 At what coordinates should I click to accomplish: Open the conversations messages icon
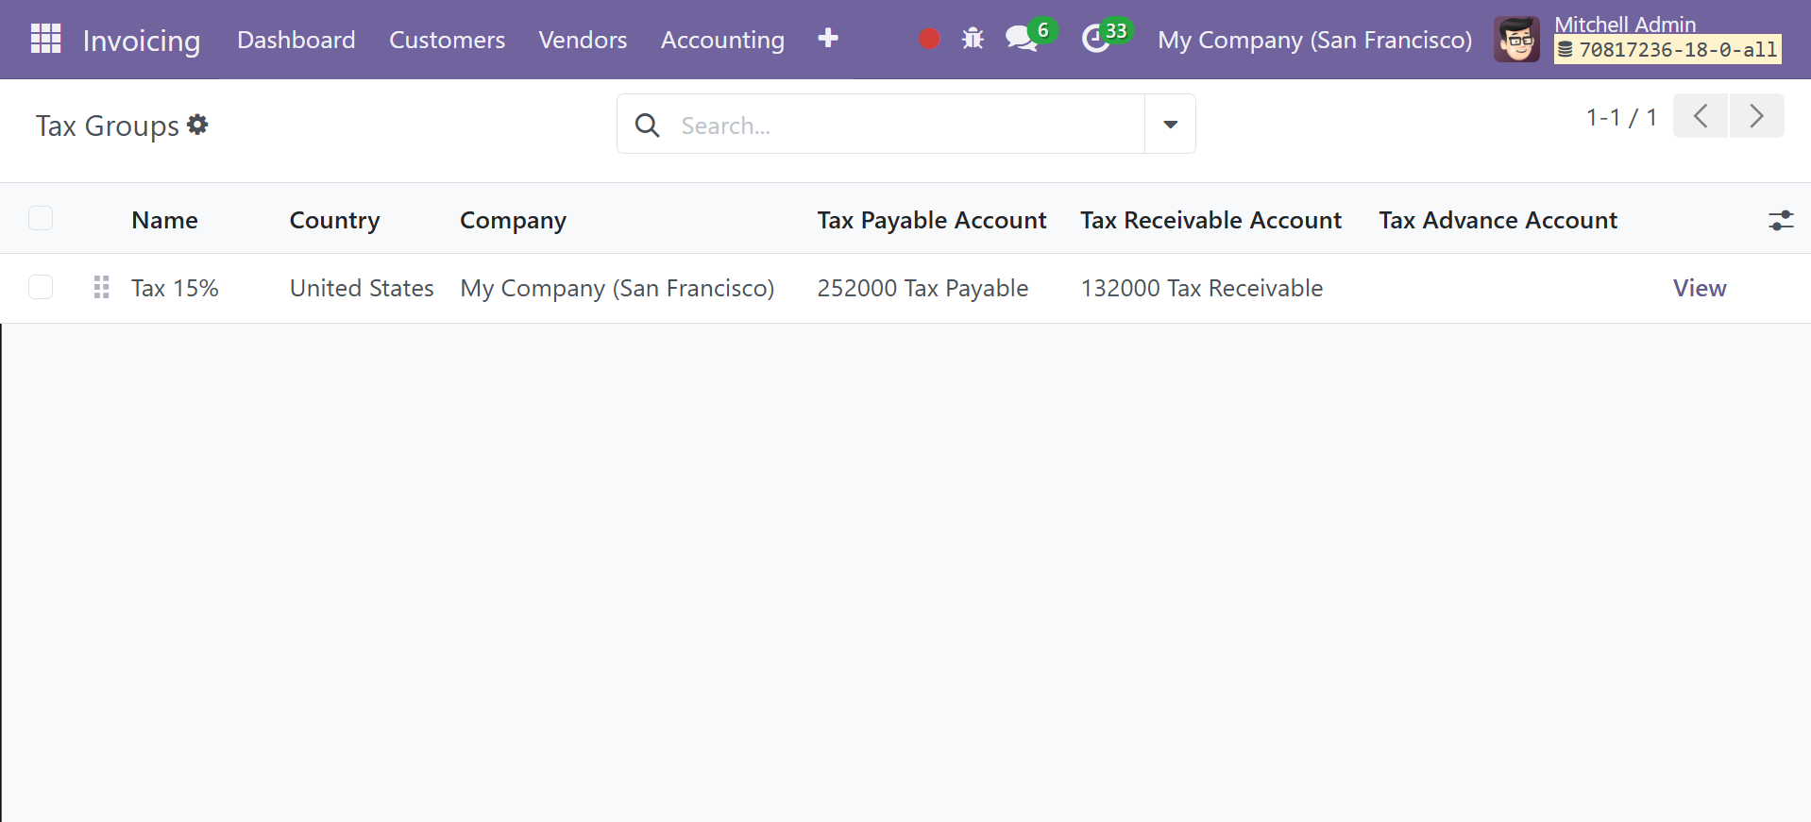pyautogui.click(x=1022, y=39)
